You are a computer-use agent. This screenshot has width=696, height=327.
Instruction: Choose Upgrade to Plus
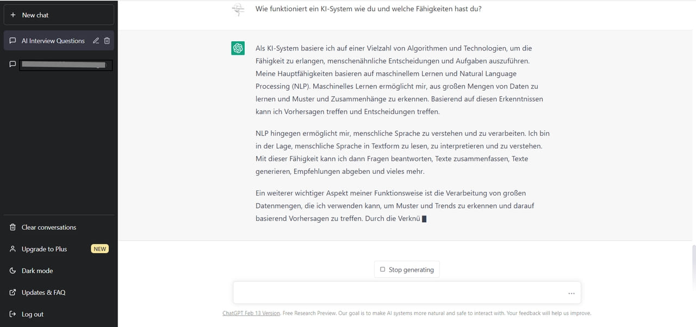click(x=59, y=249)
